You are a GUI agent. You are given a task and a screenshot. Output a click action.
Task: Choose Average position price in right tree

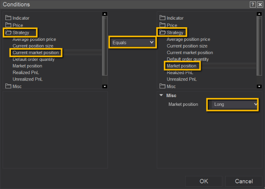188,39
